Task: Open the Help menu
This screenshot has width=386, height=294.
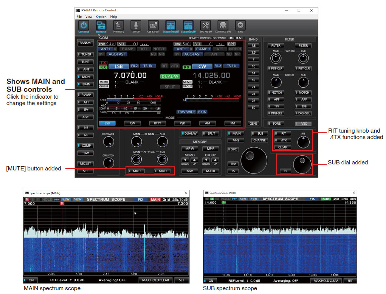Action: 113,17
